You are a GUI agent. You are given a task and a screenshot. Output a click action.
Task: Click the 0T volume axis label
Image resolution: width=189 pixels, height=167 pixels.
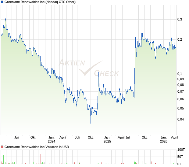click(179, 164)
